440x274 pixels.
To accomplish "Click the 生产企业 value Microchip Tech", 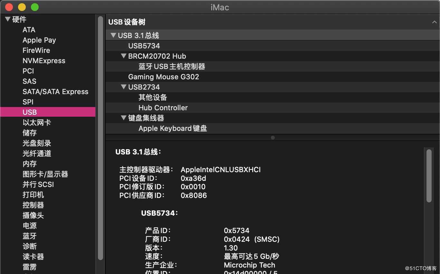I will 249,265.
